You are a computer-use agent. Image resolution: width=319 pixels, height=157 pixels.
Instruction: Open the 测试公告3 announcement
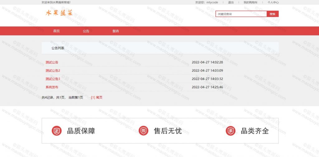[53, 79]
